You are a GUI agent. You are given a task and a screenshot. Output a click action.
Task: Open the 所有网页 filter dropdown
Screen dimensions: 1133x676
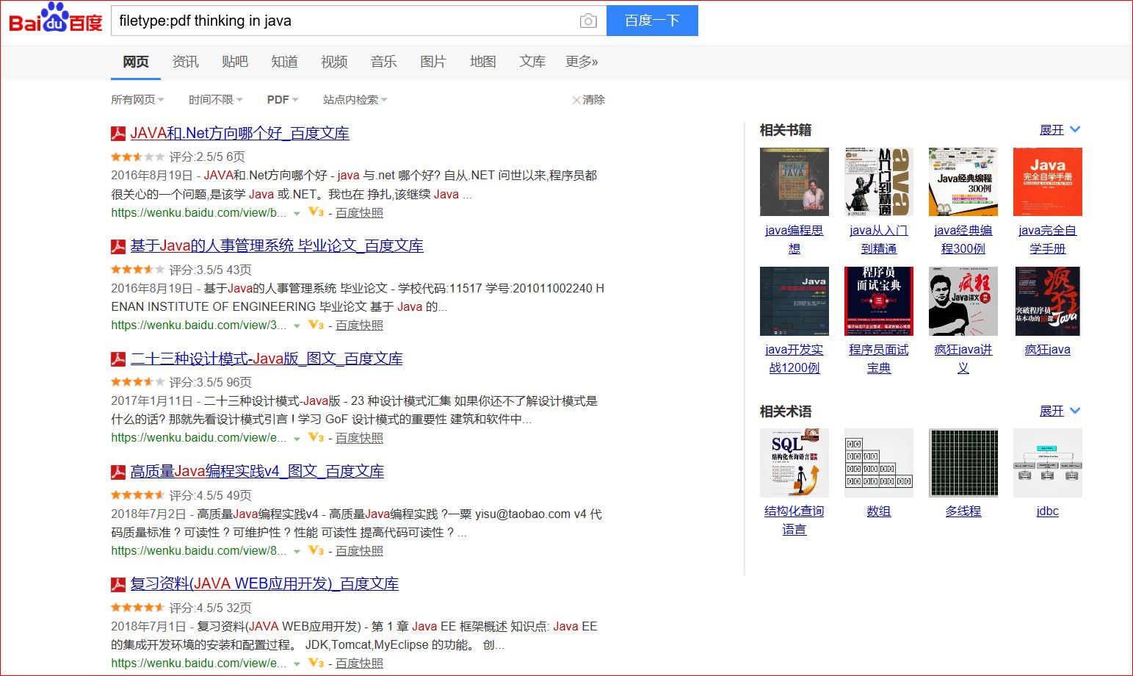pyautogui.click(x=137, y=100)
